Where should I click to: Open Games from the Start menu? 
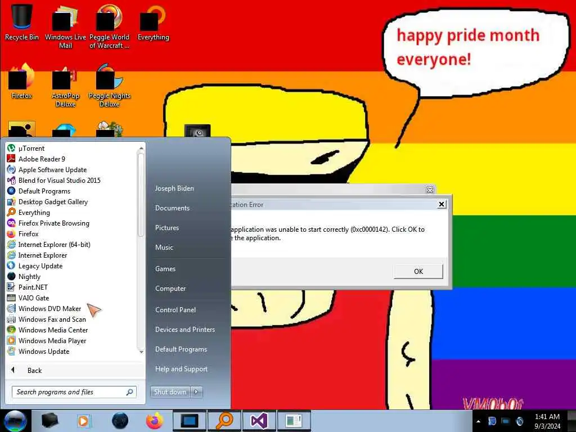tap(165, 269)
